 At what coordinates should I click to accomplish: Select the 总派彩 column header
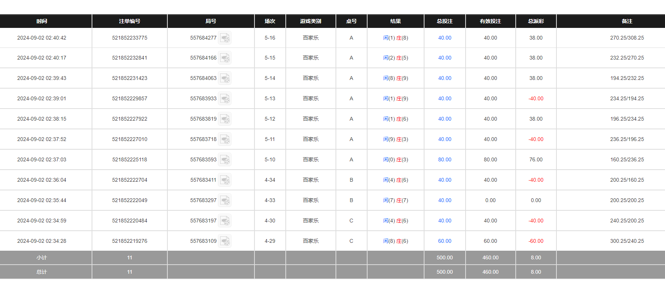[x=536, y=21]
